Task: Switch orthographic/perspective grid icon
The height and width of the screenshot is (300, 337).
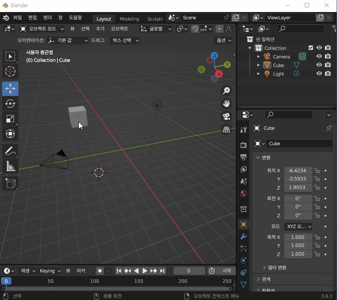Action: 226,129
